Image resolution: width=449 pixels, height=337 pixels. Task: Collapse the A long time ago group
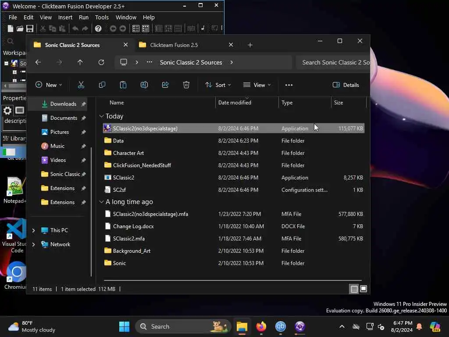pyautogui.click(x=101, y=202)
